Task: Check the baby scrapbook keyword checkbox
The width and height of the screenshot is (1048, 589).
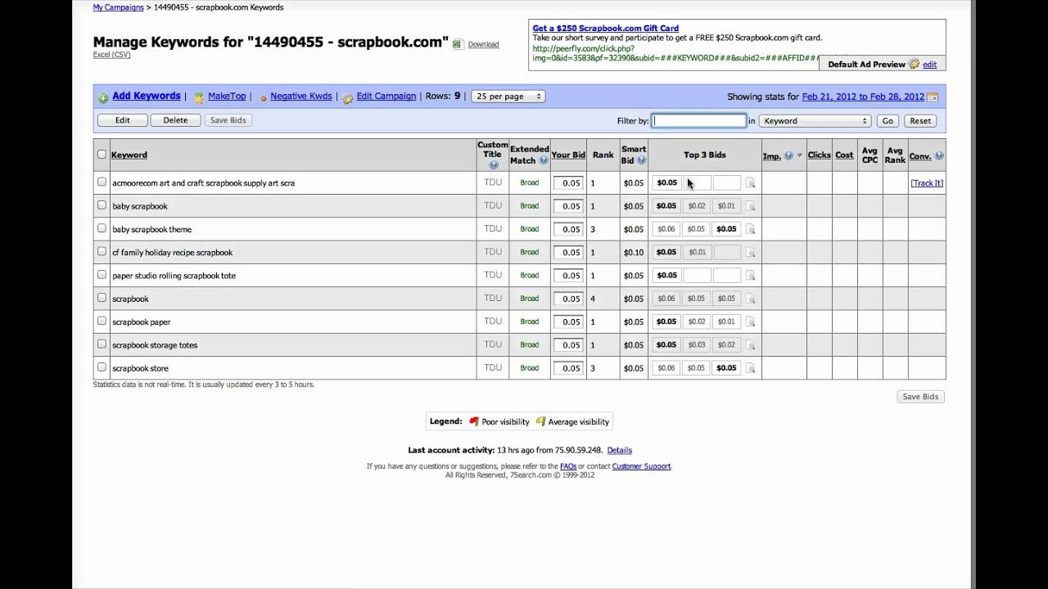Action: point(102,205)
